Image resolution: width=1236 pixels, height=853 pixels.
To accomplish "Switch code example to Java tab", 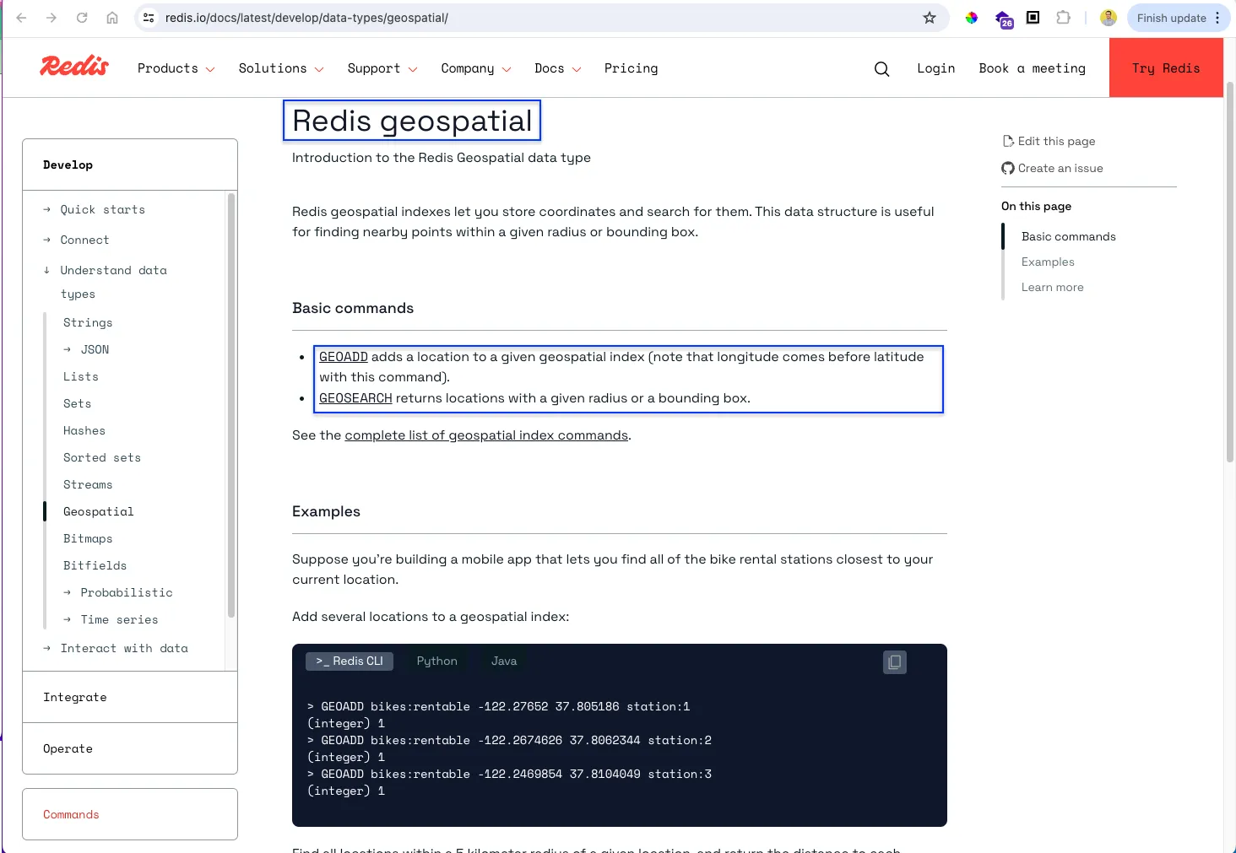I will 504,661.
